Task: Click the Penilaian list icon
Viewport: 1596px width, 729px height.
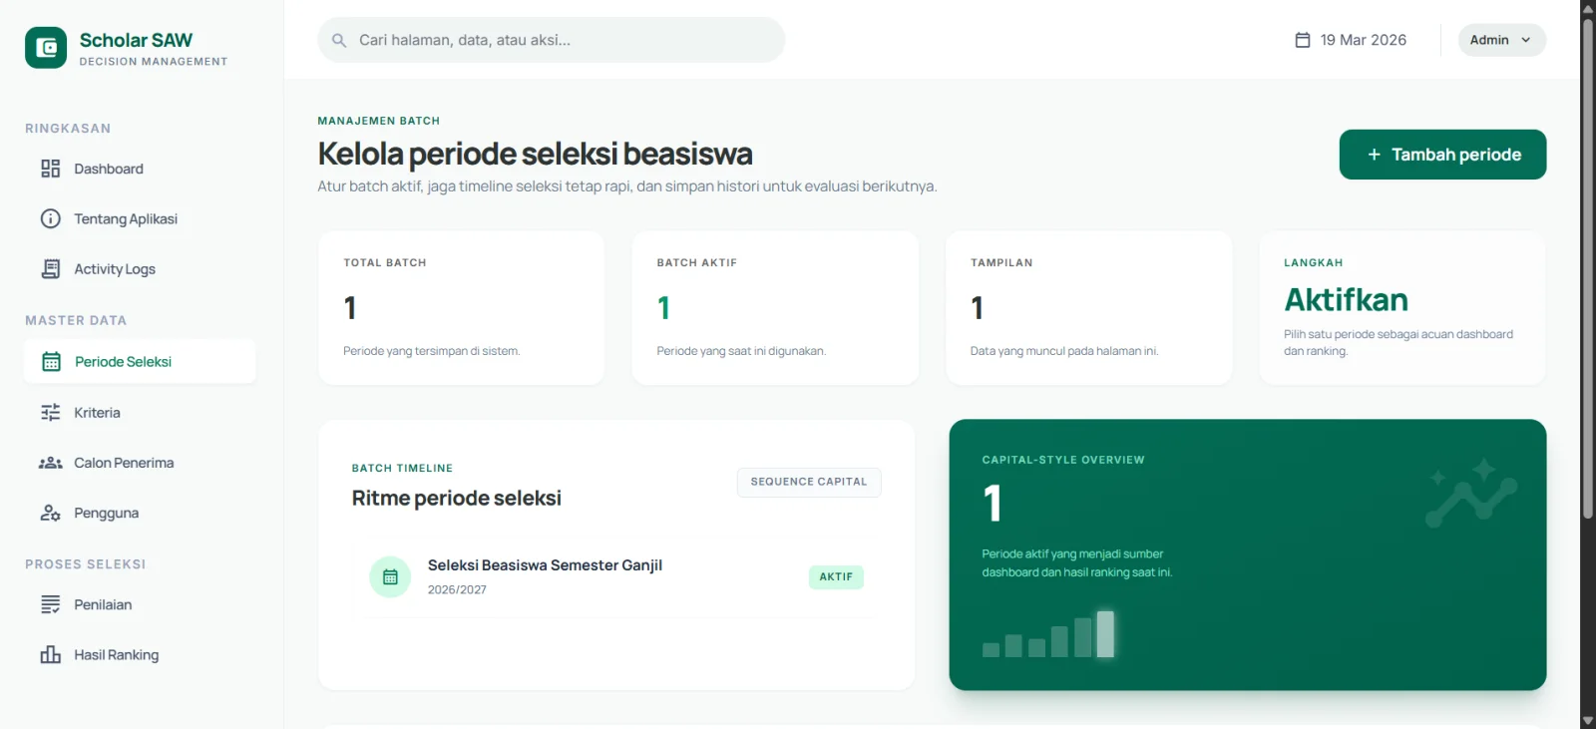Action: [50, 604]
